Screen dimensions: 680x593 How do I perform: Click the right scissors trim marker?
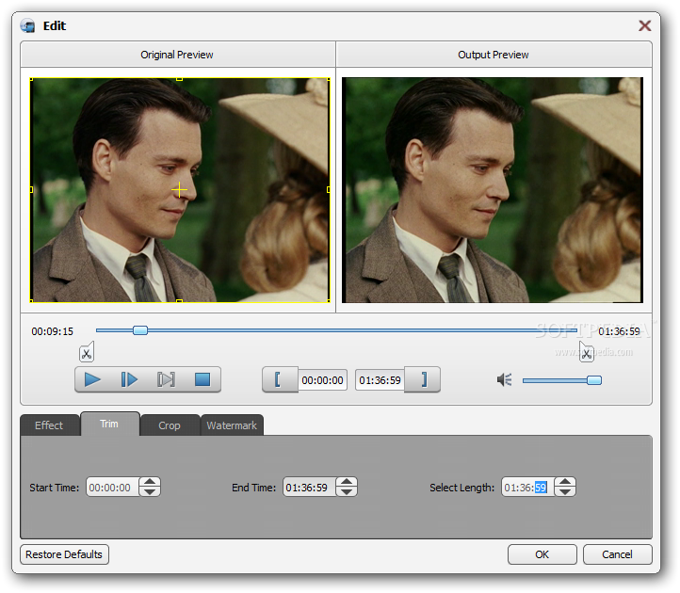[587, 352]
